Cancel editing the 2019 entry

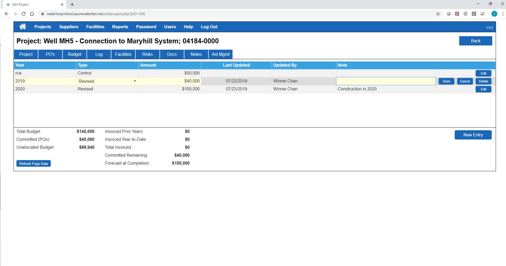tap(465, 81)
